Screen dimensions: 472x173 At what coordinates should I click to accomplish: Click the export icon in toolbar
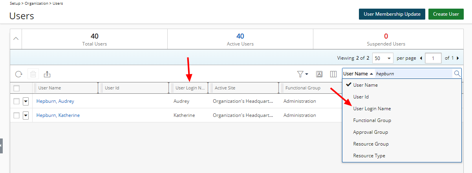tap(47, 74)
